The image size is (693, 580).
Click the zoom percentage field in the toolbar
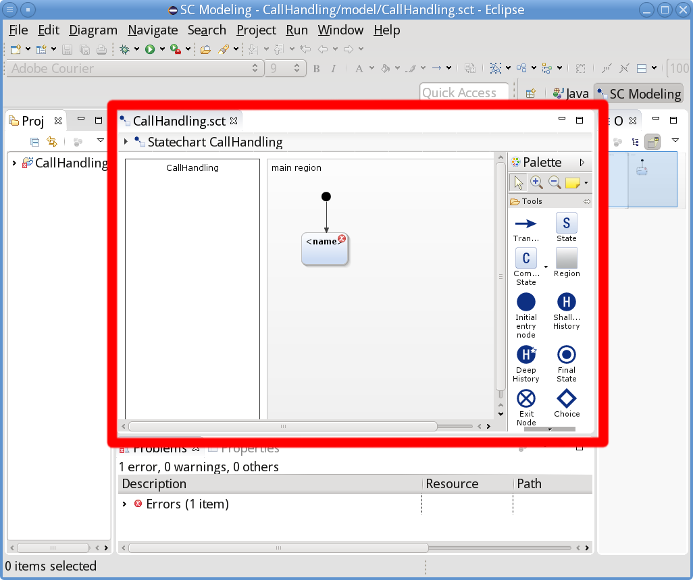678,68
